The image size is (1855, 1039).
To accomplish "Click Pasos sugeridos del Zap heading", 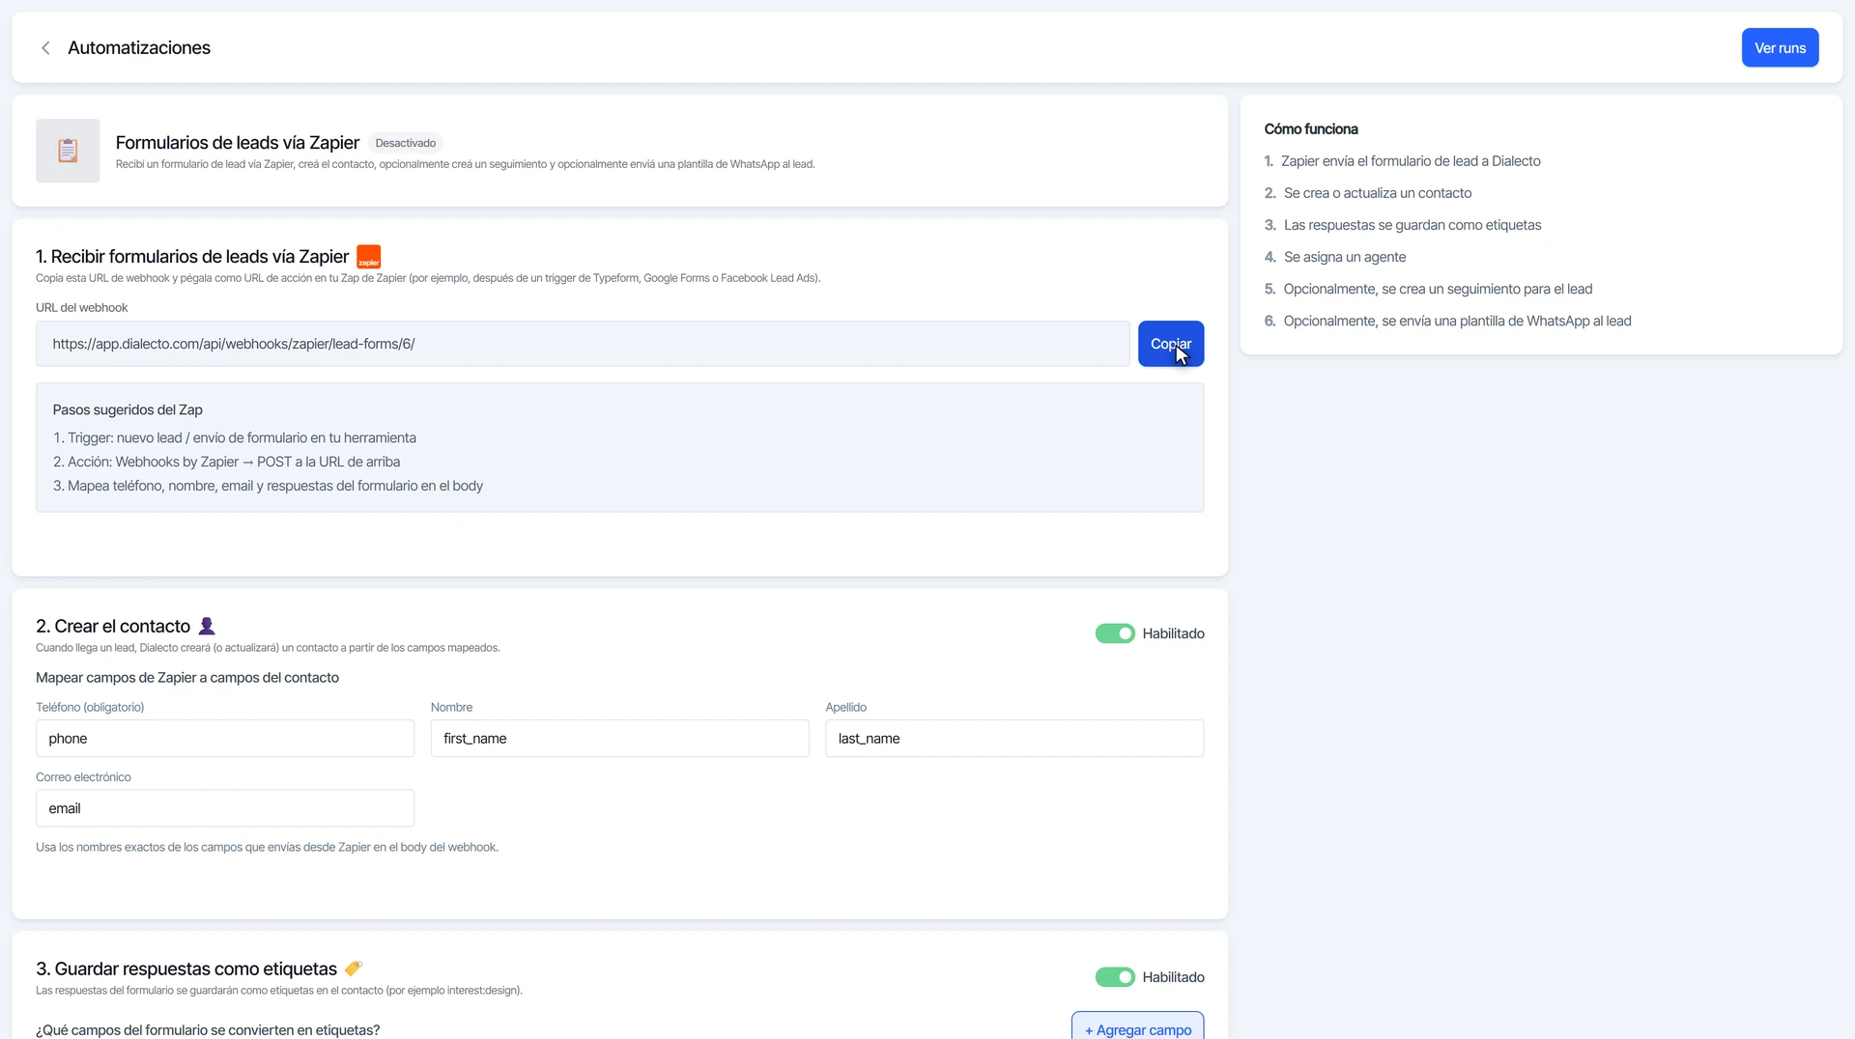I will click(128, 410).
